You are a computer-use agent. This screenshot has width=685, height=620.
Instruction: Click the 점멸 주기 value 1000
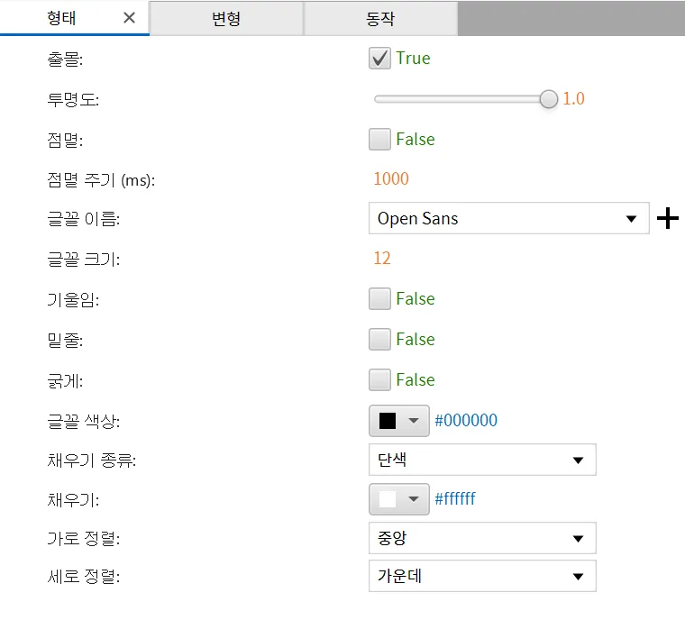point(391,178)
